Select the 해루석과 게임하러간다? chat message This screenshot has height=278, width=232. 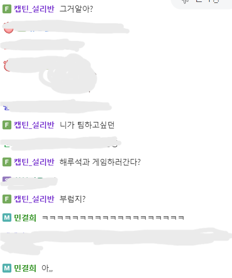point(100,162)
